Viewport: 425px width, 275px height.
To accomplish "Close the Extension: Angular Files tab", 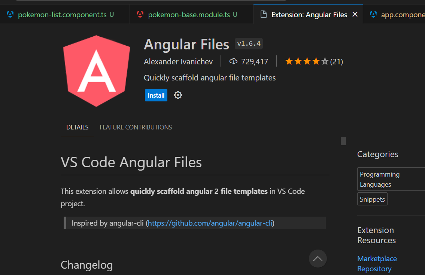I will pos(355,14).
